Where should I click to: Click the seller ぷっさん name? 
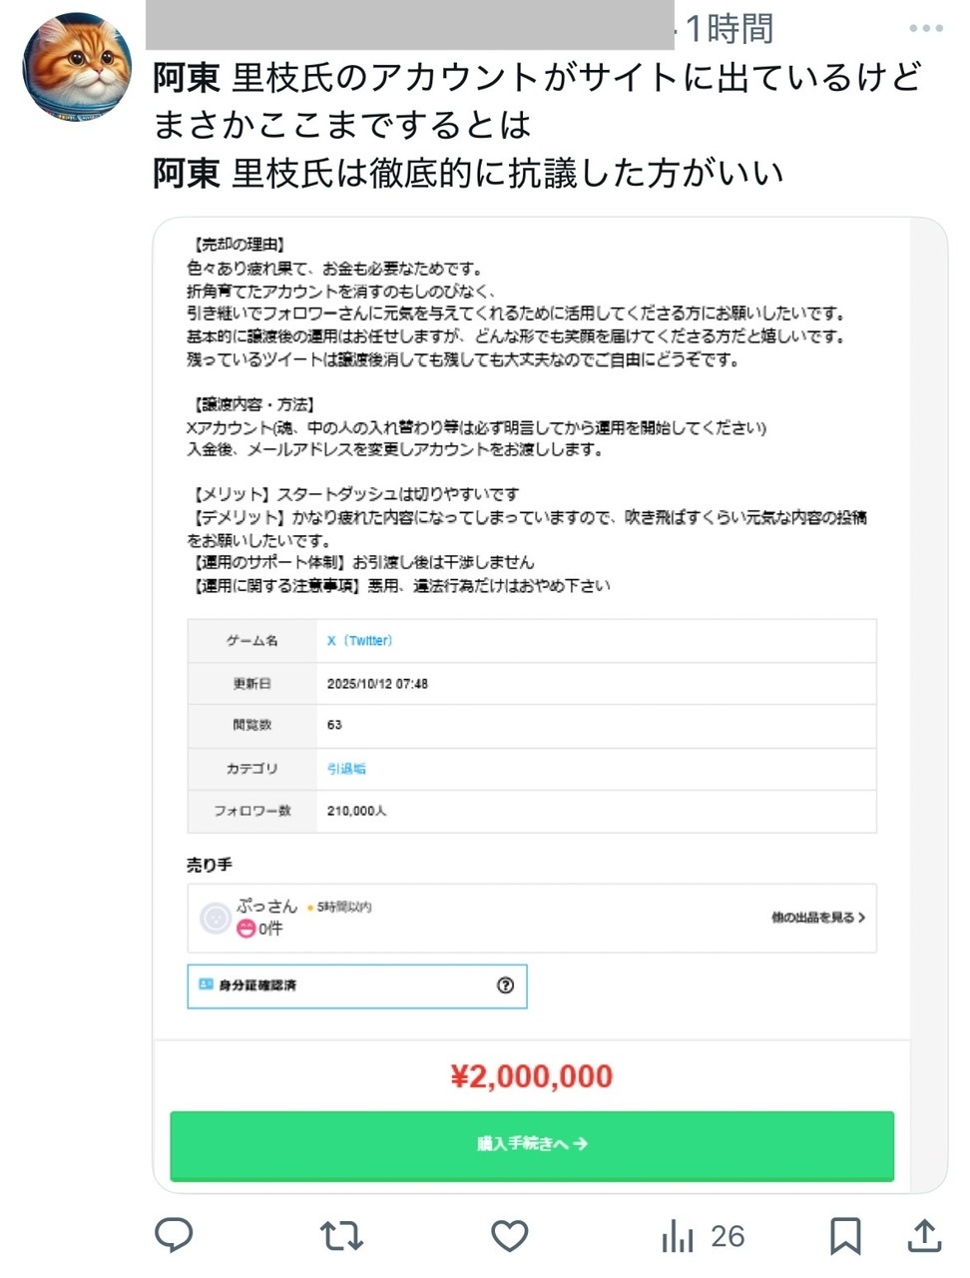(266, 906)
